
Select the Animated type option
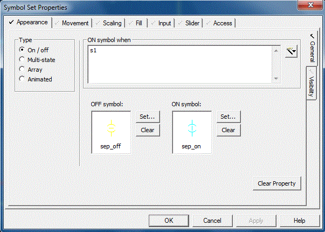22,79
